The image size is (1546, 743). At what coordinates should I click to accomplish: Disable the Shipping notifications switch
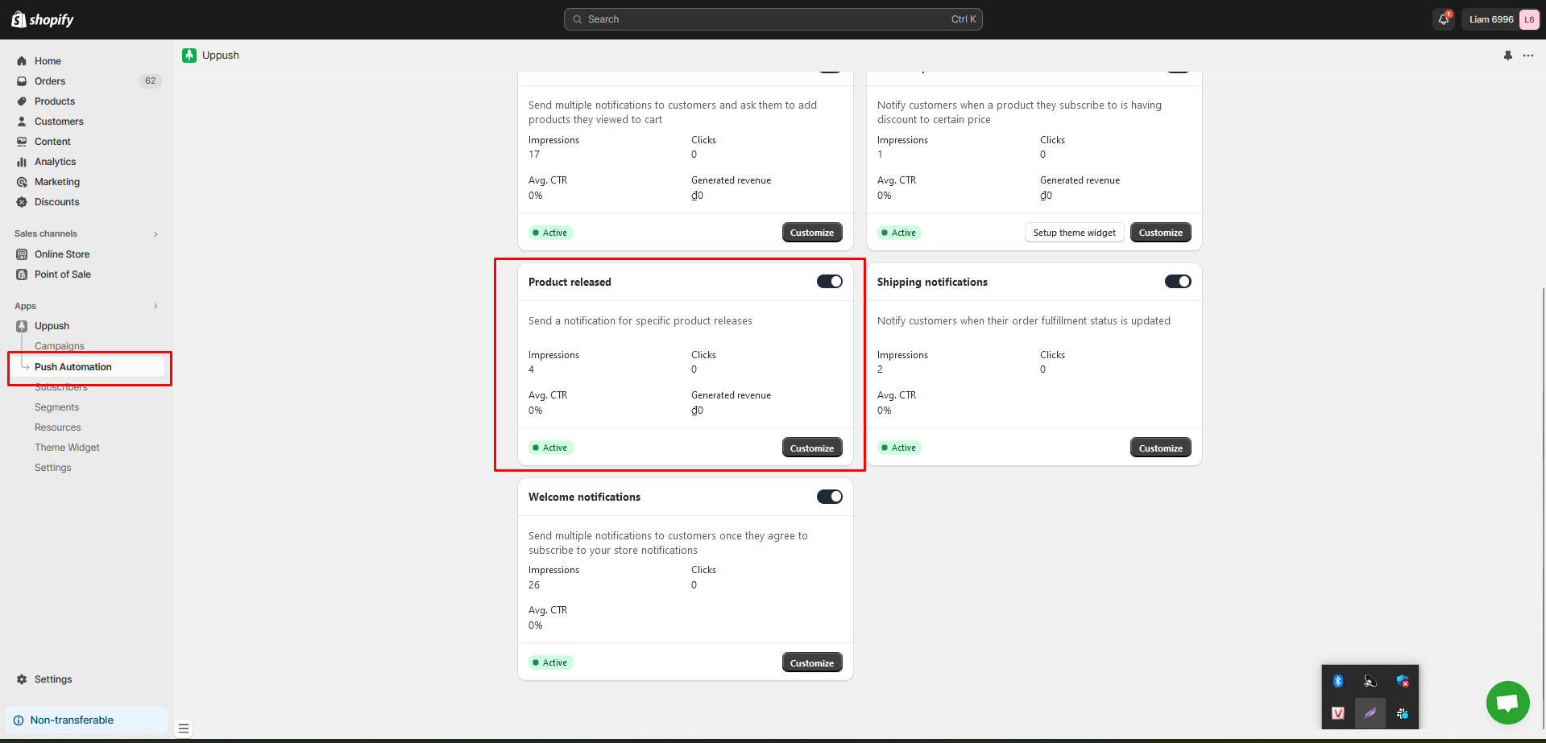point(1177,282)
